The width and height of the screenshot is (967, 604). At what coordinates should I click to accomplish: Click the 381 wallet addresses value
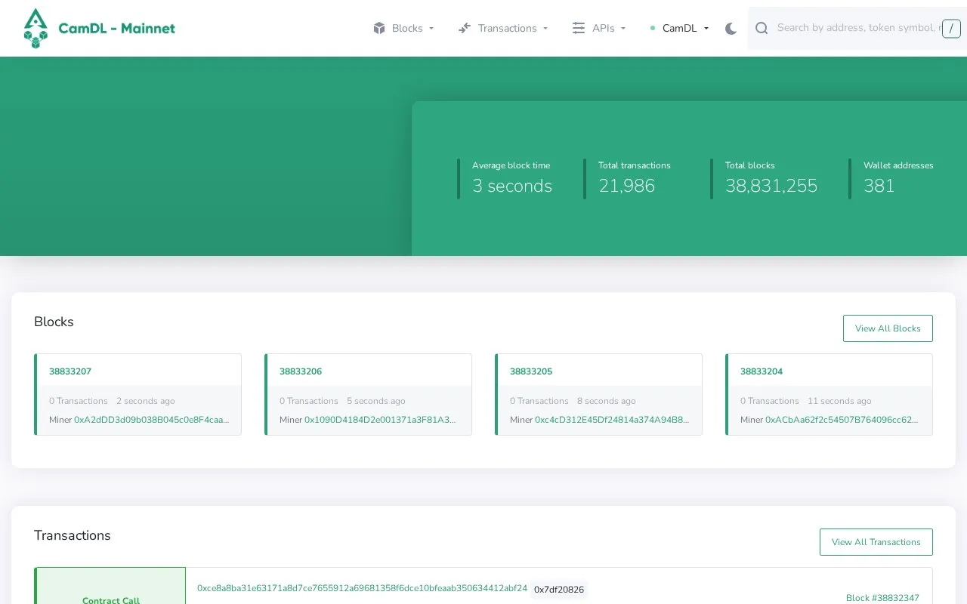[x=879, y=186]
